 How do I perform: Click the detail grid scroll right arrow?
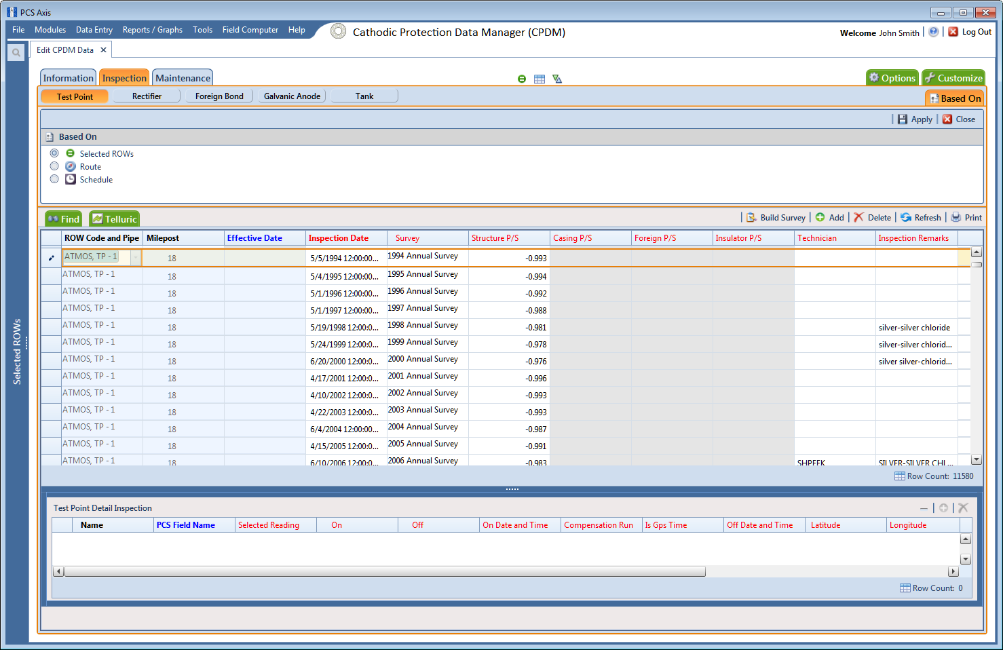pos(953,571)
